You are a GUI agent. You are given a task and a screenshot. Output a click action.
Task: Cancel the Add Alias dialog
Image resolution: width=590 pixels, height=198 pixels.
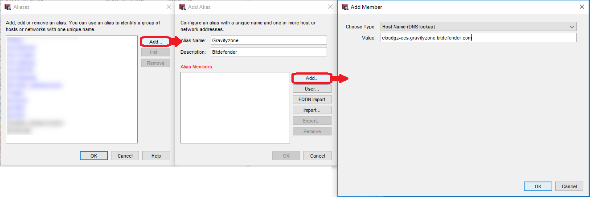point(317,156)
